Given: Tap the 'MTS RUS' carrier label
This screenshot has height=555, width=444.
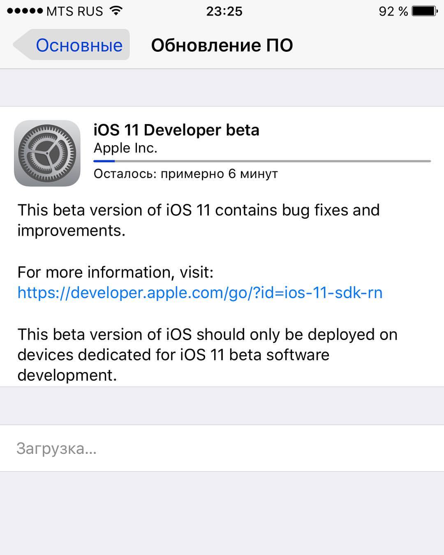Looking at the screenshot, I should click(x=74, y=12).
